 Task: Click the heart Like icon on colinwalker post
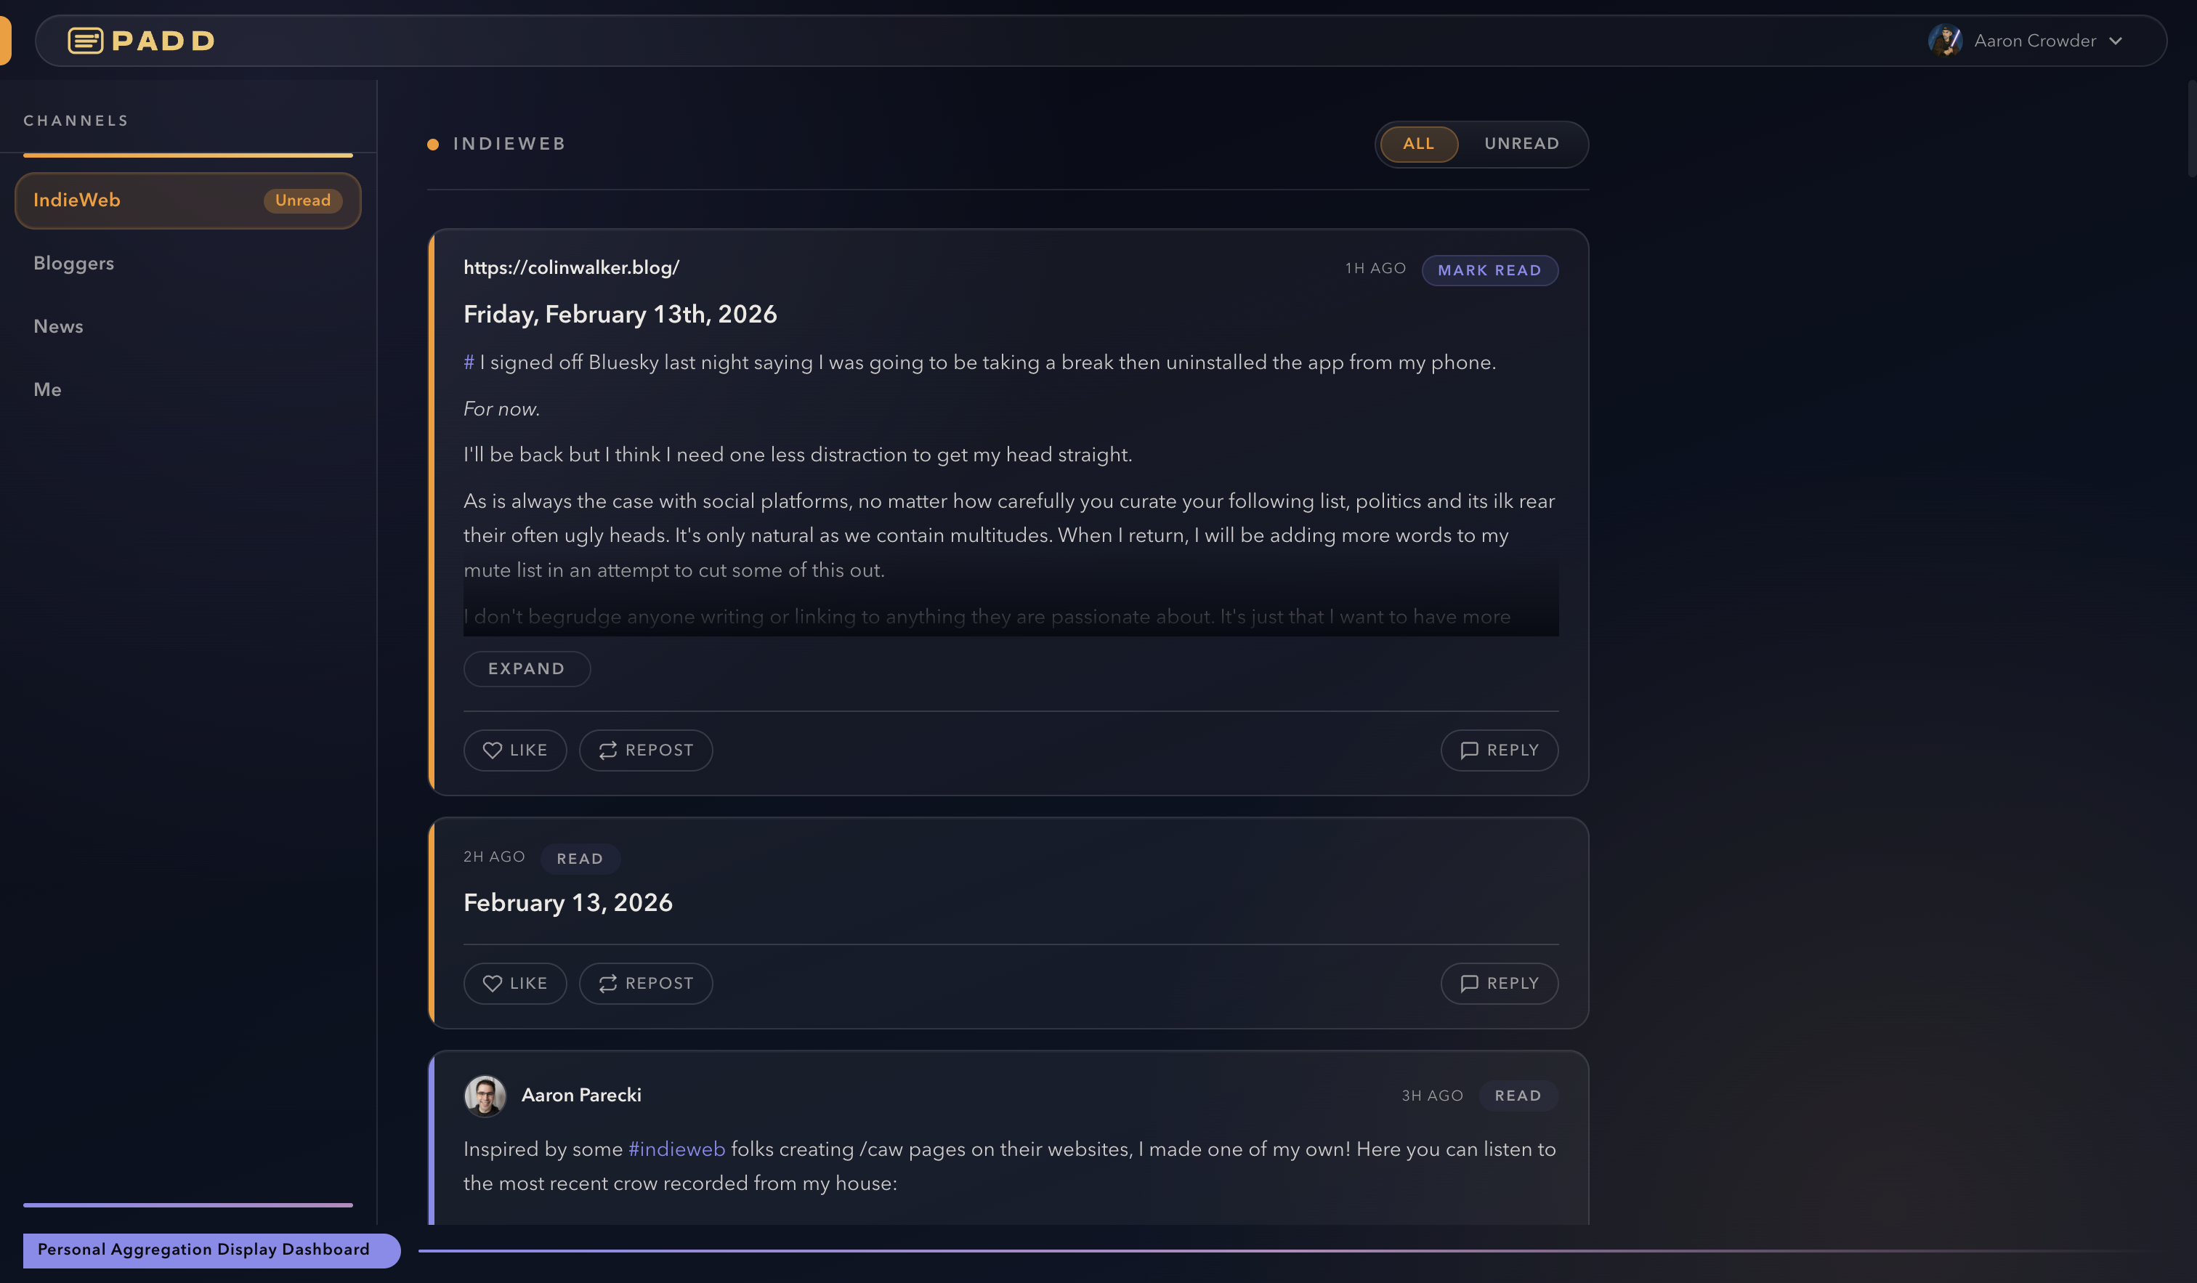(x=493, y=750)
